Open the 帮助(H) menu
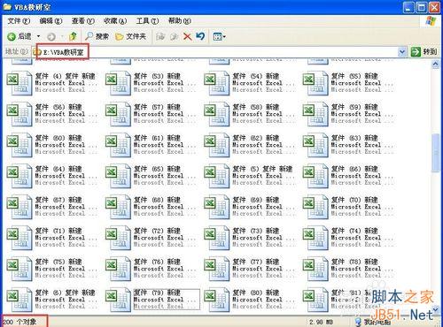443x327 pixels. click(x=180, y=21)
